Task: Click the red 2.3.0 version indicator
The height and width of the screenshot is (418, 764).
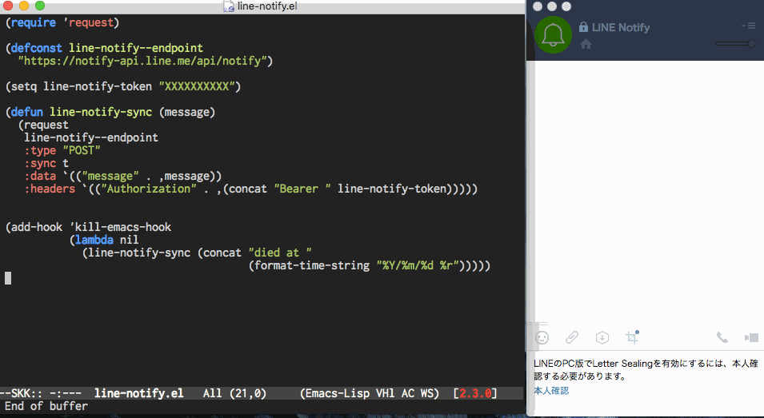Action: tap(475, 393)
